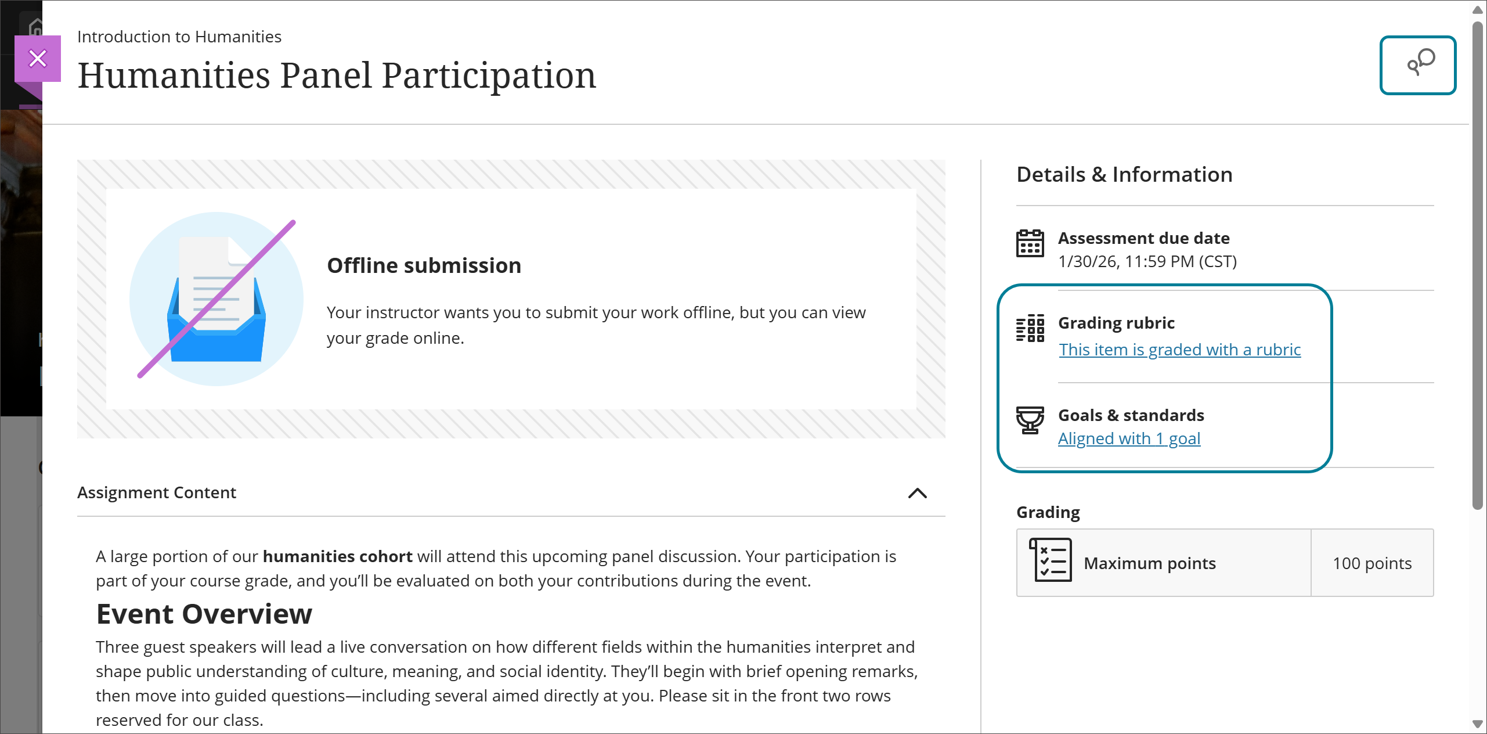This screenshot has height=734, width=1487.
Task: Click the grading rubric grid icon
Action: 1031,329
